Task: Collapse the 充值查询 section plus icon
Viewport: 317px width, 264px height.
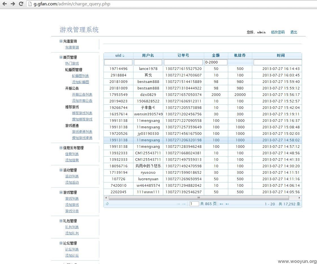Action: (x=61, y=41)
